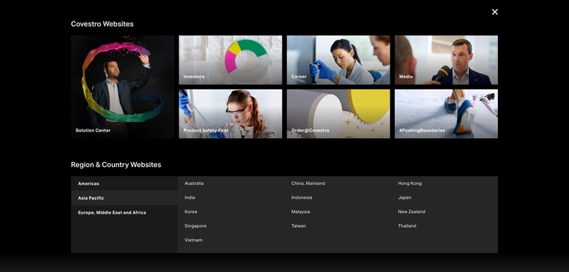Image resolution: width=569 pixels, height=272 pixels.
Task: Go to the China, Mainland website
Action: point(308,183)
